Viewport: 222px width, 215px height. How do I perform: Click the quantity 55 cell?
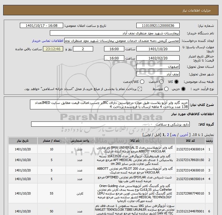tap(52, 193)
